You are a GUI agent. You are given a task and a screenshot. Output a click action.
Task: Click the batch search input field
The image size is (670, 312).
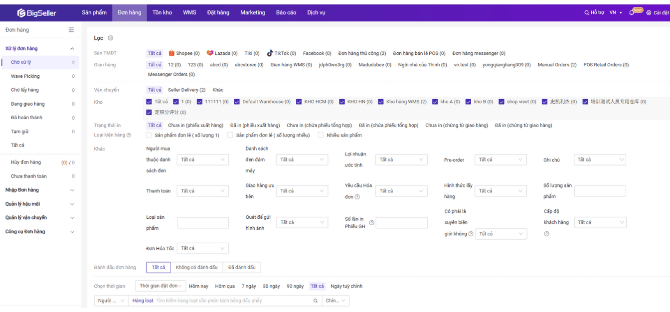pos(232,301)
